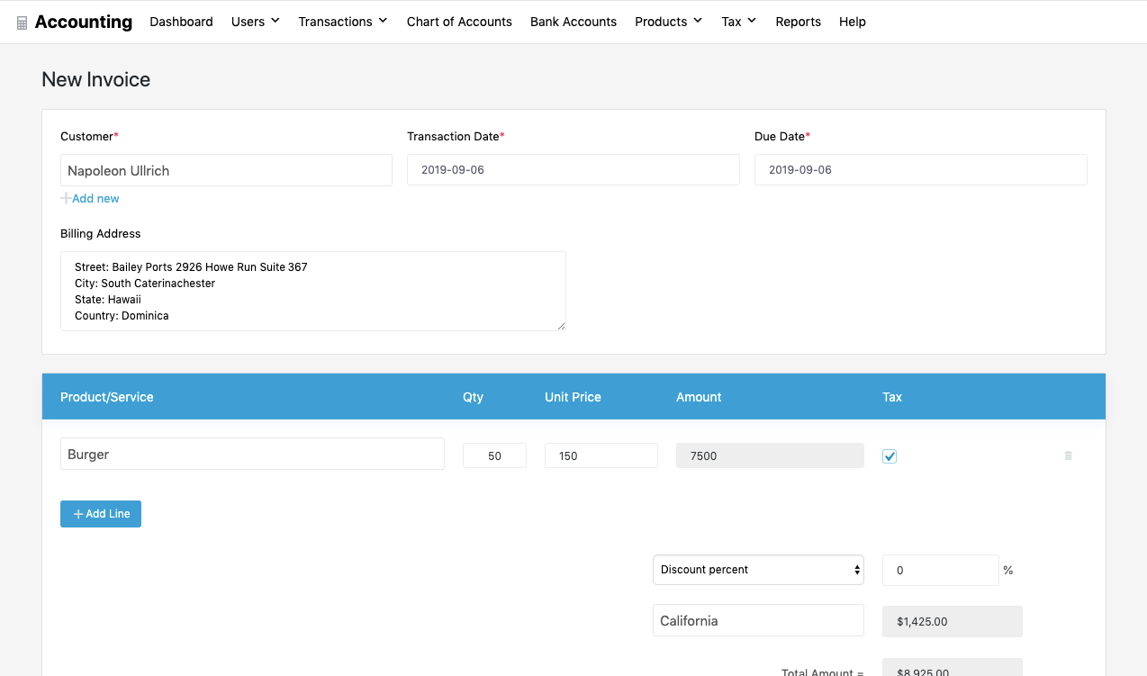Disable tax for the Burger line item
Image resolution: width=1147 pixels, height=676 pixels.
890,456
